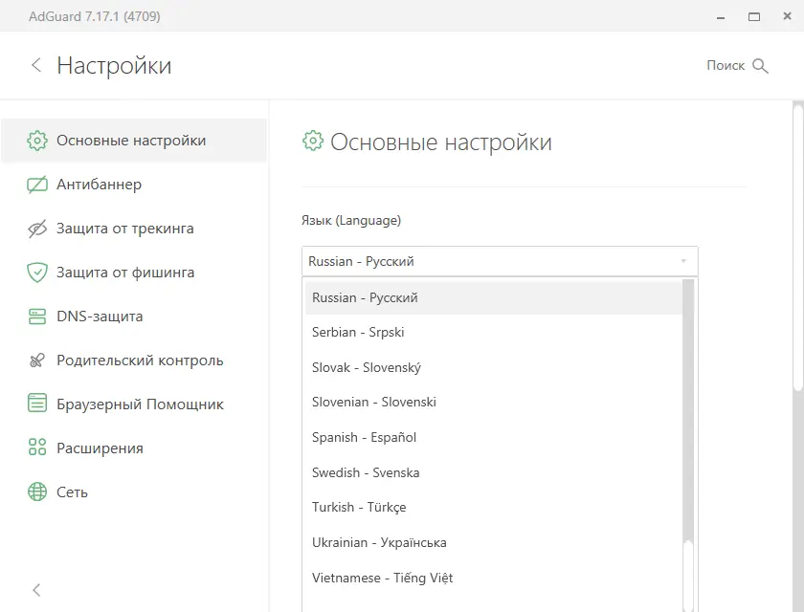
Task: Click the back arrow next to Настройки
Action: (36, 65)
